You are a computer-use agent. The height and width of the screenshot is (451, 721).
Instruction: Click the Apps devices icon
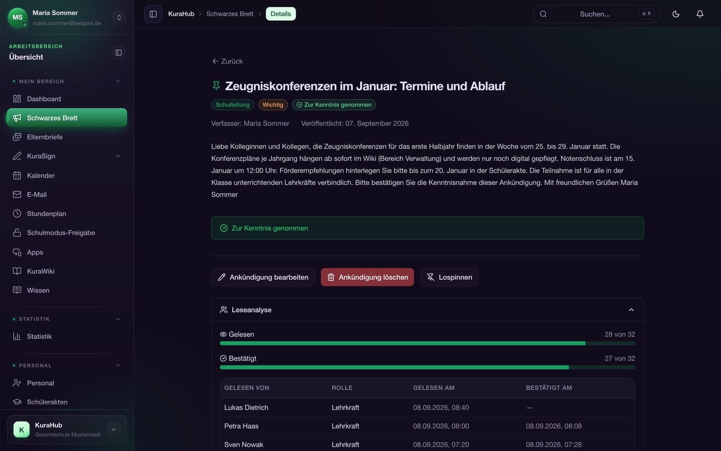point(17,252)
